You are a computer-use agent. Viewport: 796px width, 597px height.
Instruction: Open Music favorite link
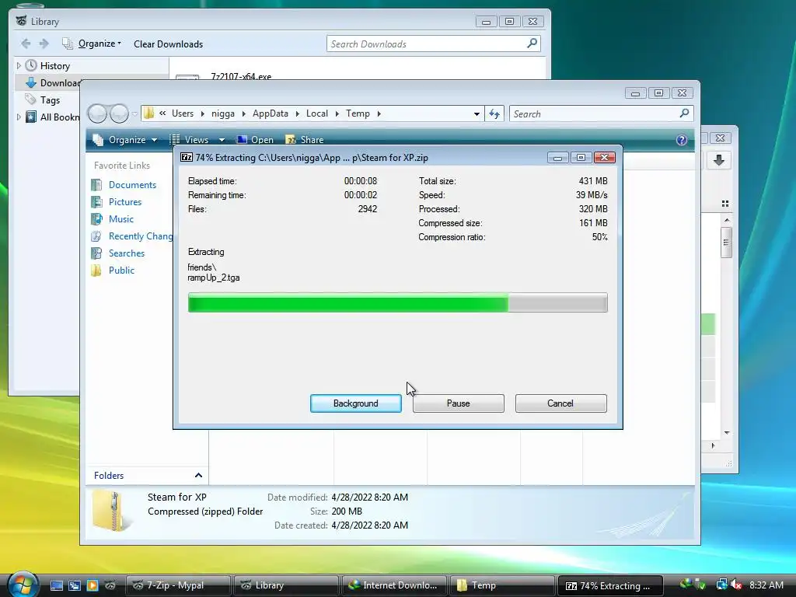(120, 218)
